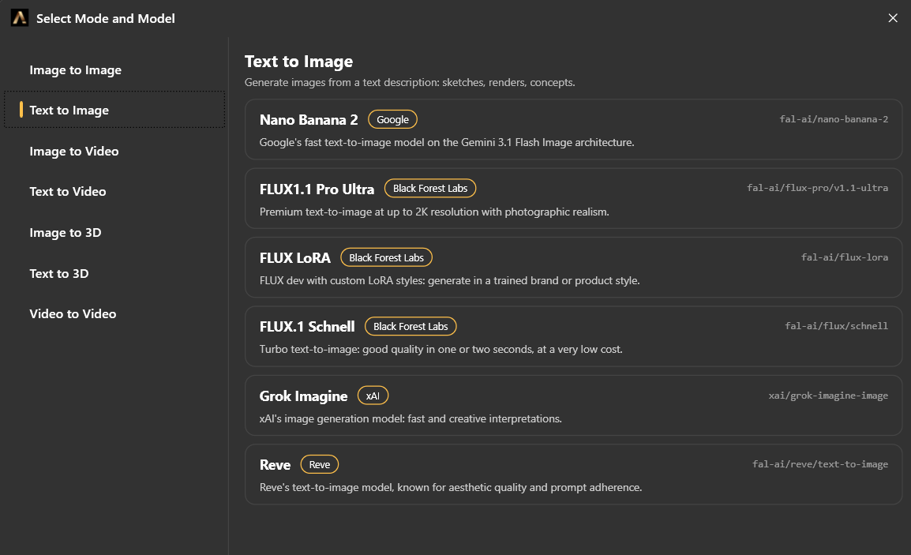Click the Gemini 3.1 Flash description line
Image resolution: width=911 pixels, height=555 pixels.
[447, 142]
